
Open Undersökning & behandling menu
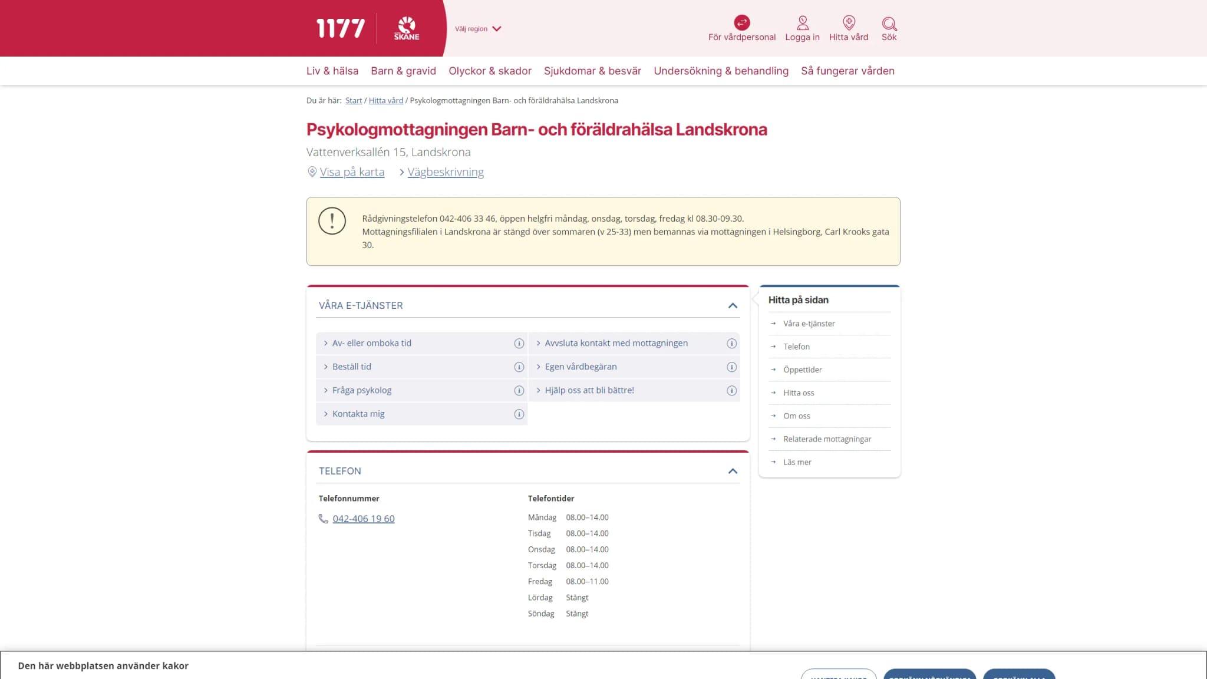pyautogui.click(x=721, y=71)
